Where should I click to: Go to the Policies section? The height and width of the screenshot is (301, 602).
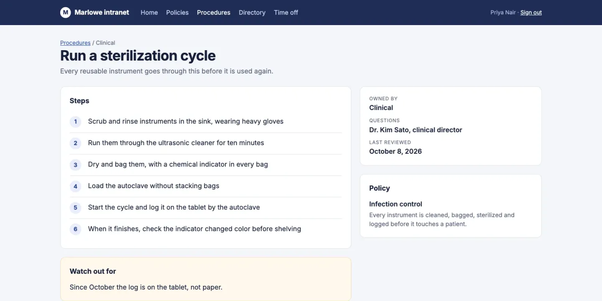click(x=177, y=13)
